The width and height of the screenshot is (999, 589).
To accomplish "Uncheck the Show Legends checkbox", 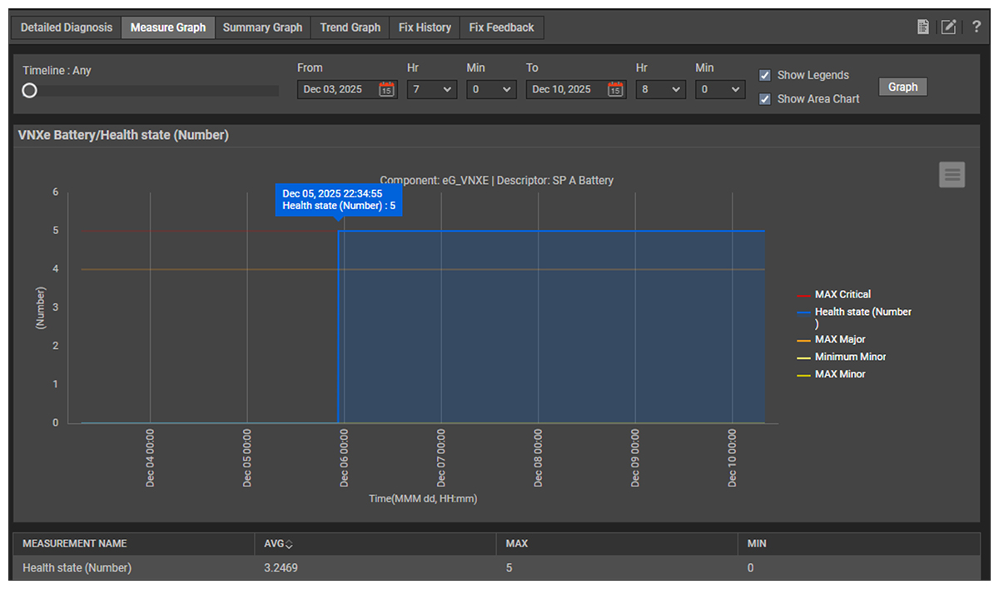I will [764, 75].
